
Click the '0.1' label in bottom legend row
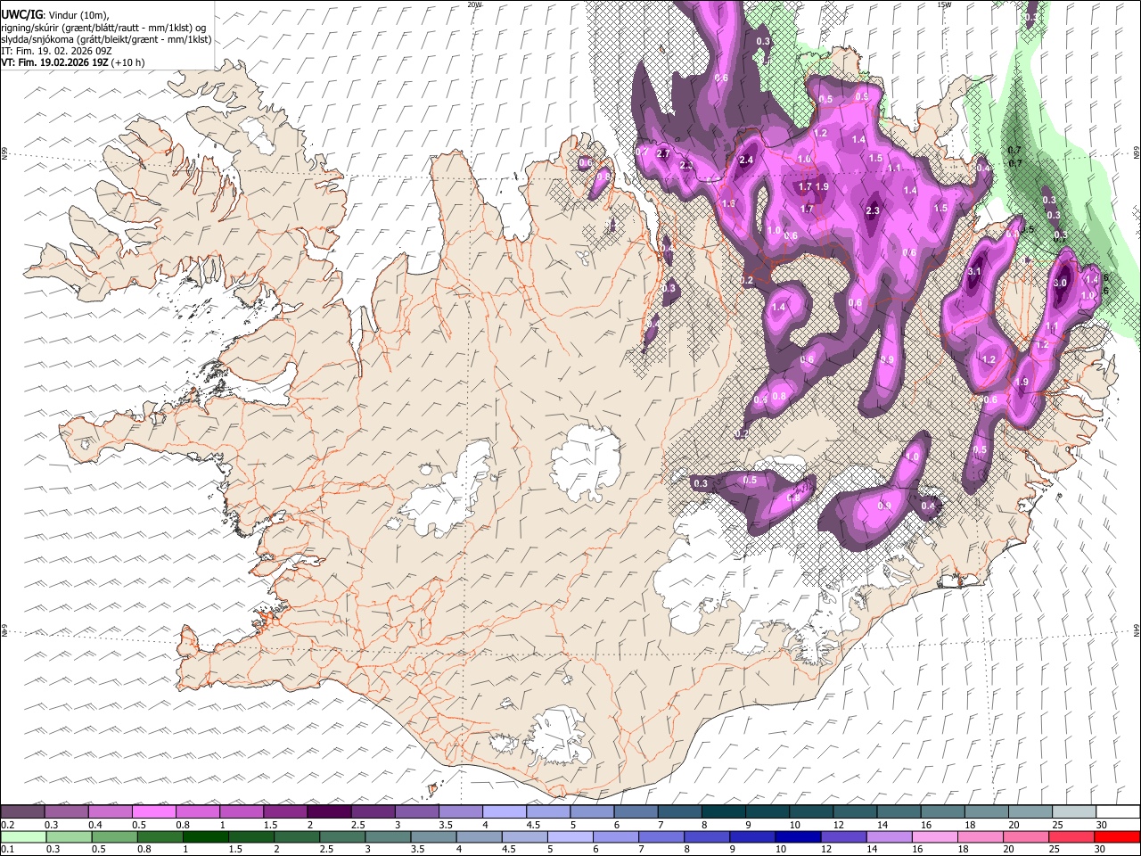coord(7,849)
